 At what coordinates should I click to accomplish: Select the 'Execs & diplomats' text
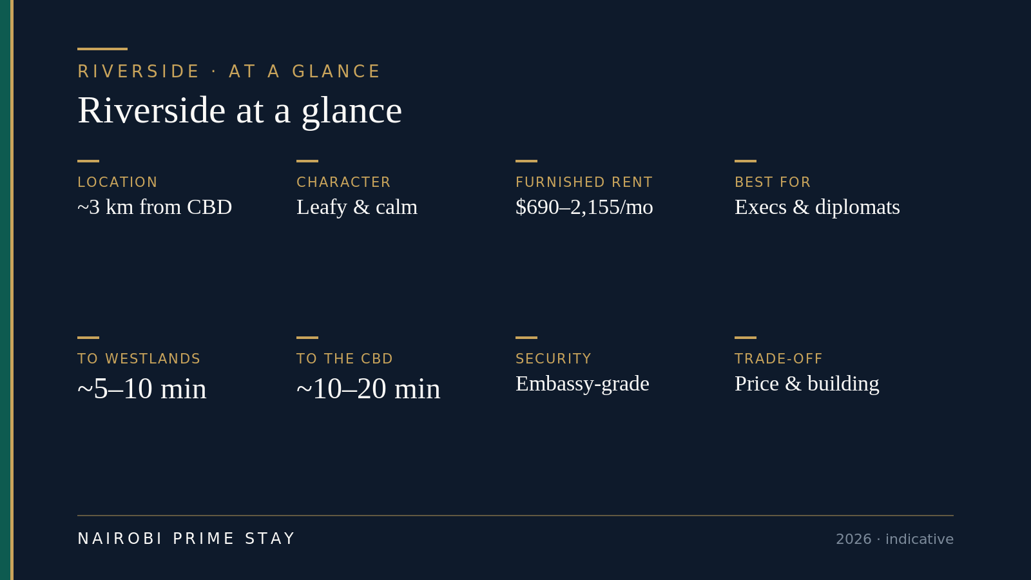[x=817, y=207]
